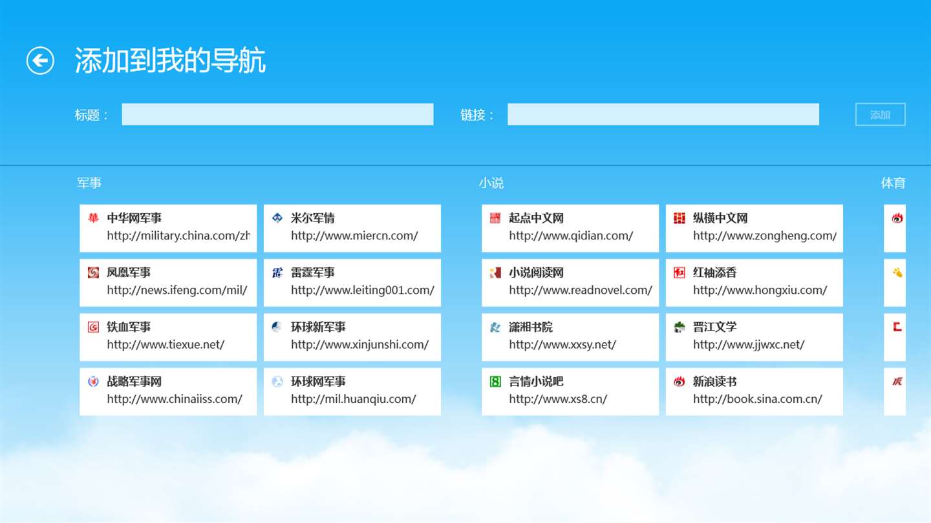Viewport: 931px width, 523px height.
Task: Click the http://www.zongheng.com/ URL text
Action: pyautogui.click(x=765, y=236)
